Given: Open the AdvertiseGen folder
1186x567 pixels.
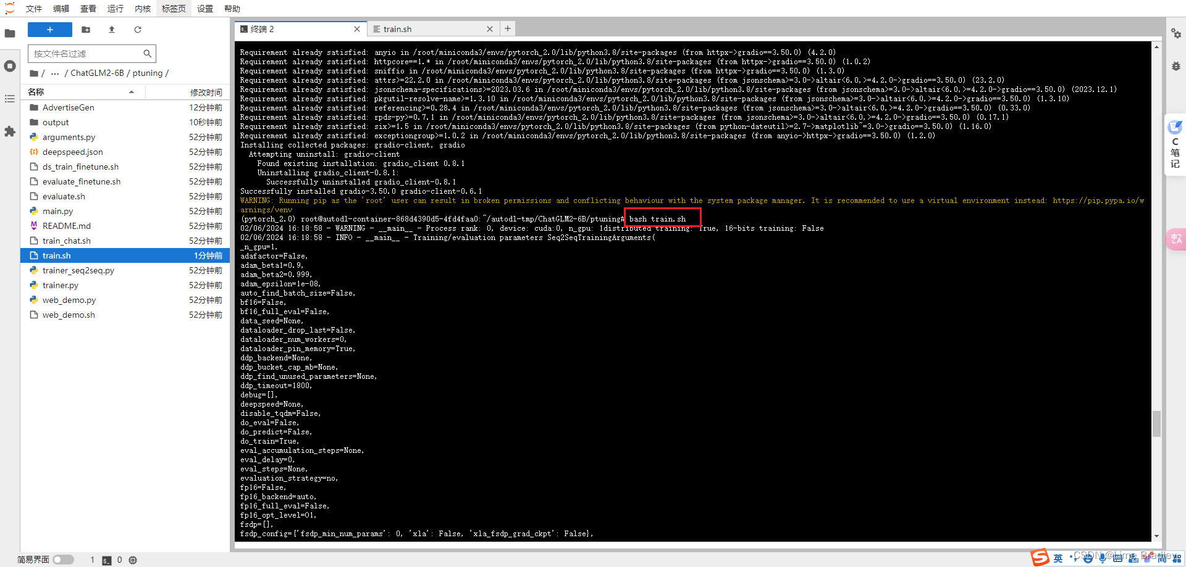Looking at the screenshot, I should [126, 107].
